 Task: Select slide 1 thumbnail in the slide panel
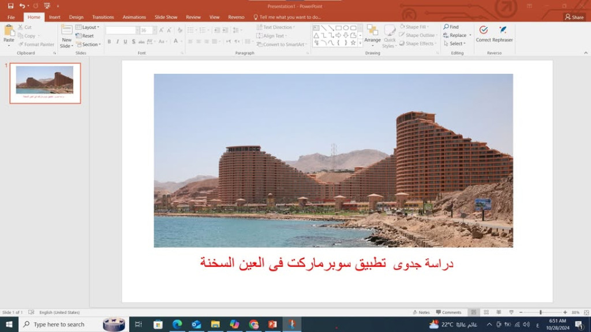pyautogui.click(x=44, y=82)
